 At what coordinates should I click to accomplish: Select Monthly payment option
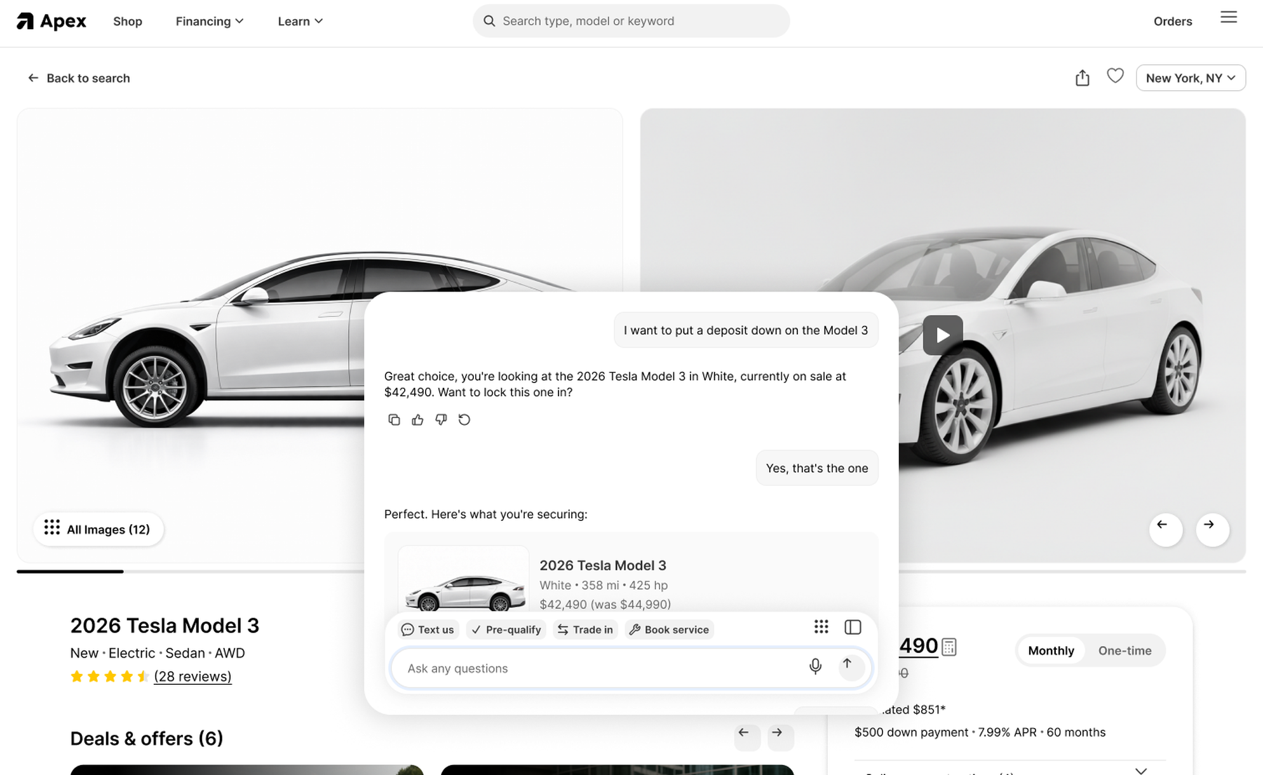point(1051,650)
